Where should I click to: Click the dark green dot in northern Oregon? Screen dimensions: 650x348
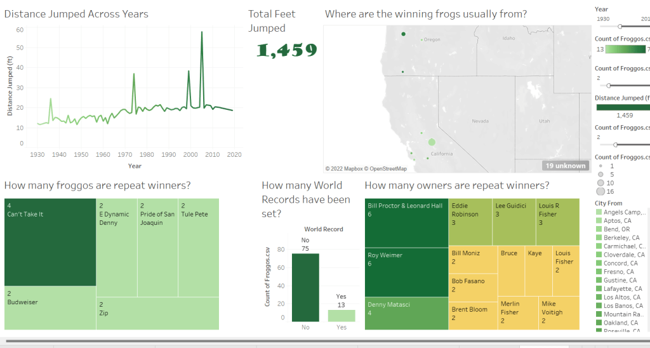click(x=403, y=34)
